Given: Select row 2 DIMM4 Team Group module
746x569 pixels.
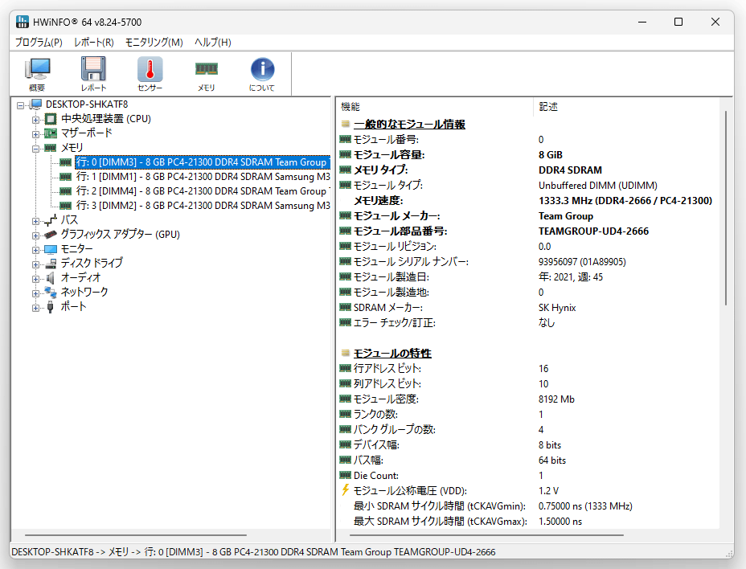Looking at the screenshot, I should (203, 190).
